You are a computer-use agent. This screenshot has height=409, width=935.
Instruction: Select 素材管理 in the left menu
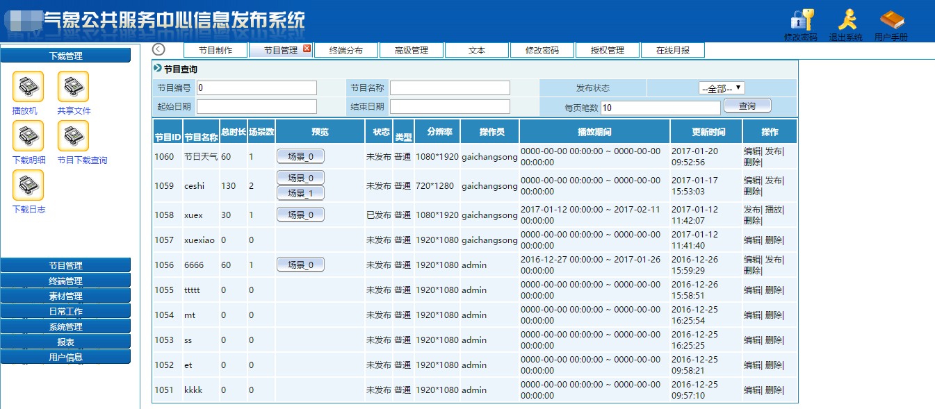pyautogui.click(x=65, y=296)
